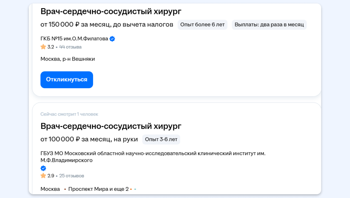Open the ГКБ №15 им.О.М.Филатова employer page
The width and height of the screenshot is (350, 198).
74,39
